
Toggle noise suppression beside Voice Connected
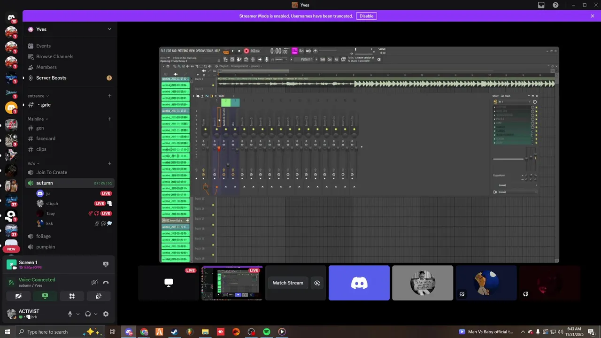[x=94, y=283]
